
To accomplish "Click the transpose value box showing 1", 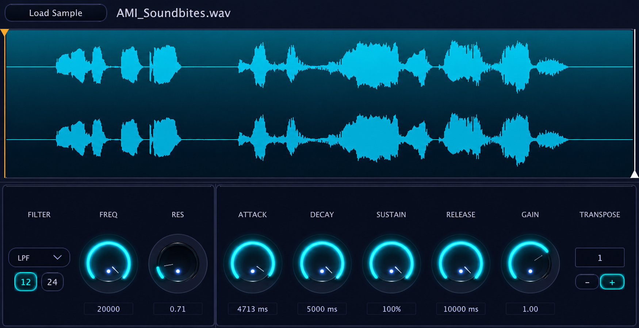I will (600, 258).
